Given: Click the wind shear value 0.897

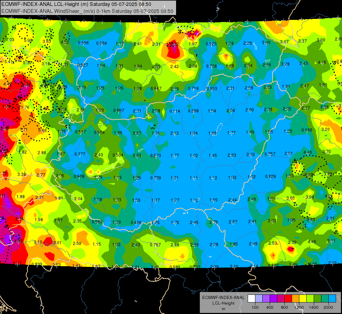Looking at the screenshot, I should (119, 110).
